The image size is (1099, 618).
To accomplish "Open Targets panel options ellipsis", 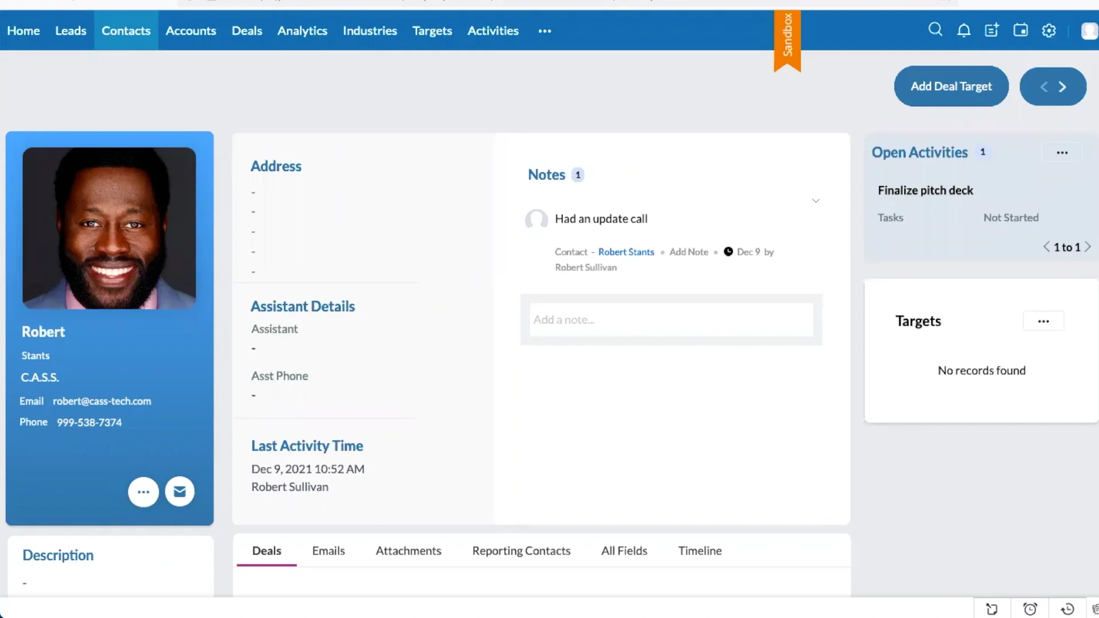I will click(x=1043, y=321).
